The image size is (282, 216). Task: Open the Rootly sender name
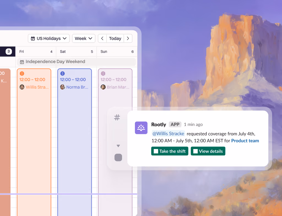point(159,125)
